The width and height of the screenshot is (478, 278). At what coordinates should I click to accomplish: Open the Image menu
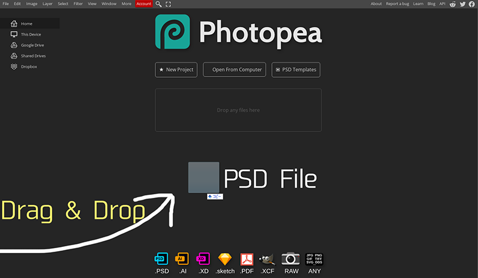(x=32, y=4)
